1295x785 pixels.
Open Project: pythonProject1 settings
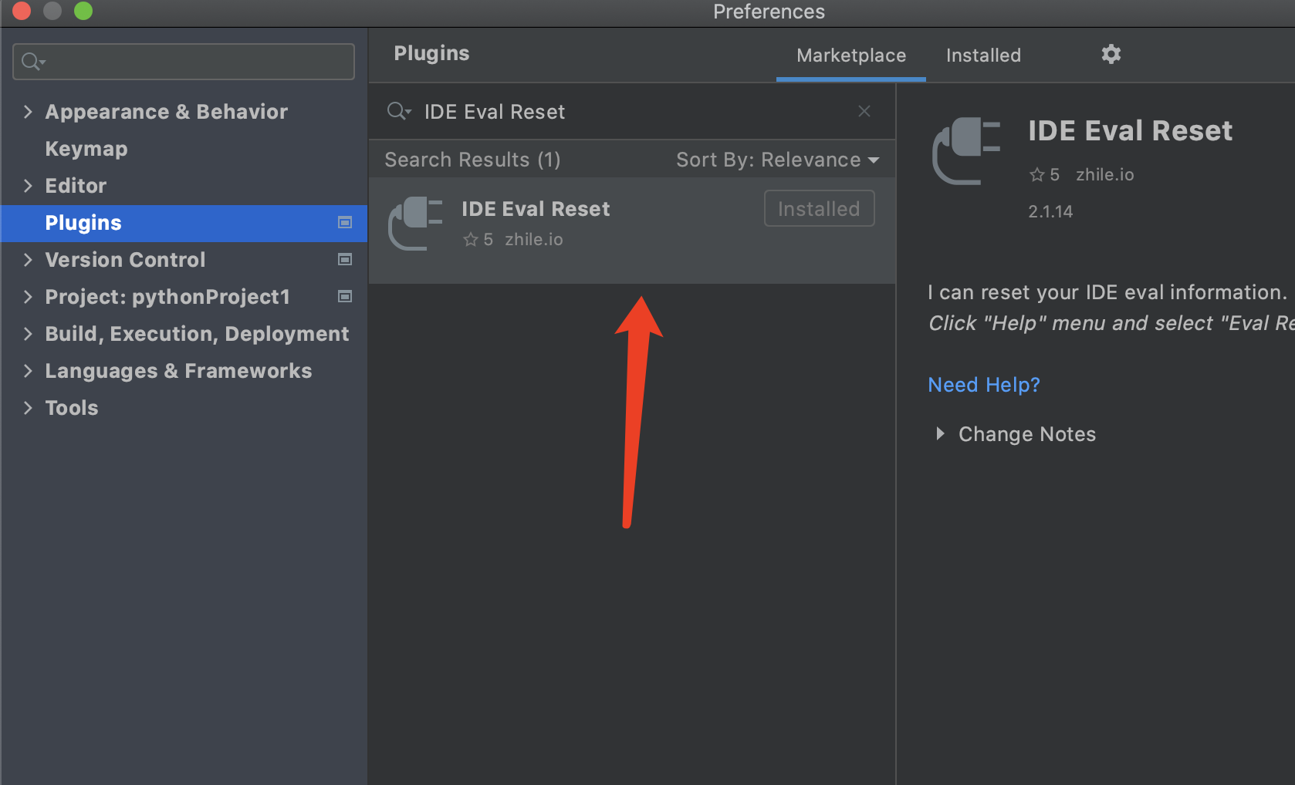167,297
